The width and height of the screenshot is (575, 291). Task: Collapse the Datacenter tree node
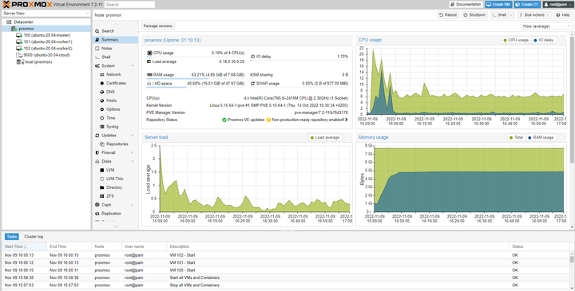pos(5,22)
